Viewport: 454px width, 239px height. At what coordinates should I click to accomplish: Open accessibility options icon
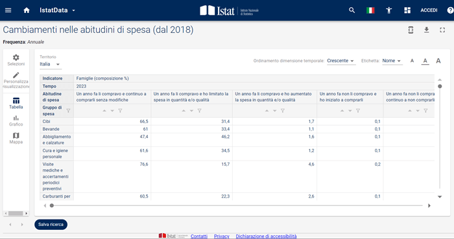pyautogui.click(x=389, y=10)
